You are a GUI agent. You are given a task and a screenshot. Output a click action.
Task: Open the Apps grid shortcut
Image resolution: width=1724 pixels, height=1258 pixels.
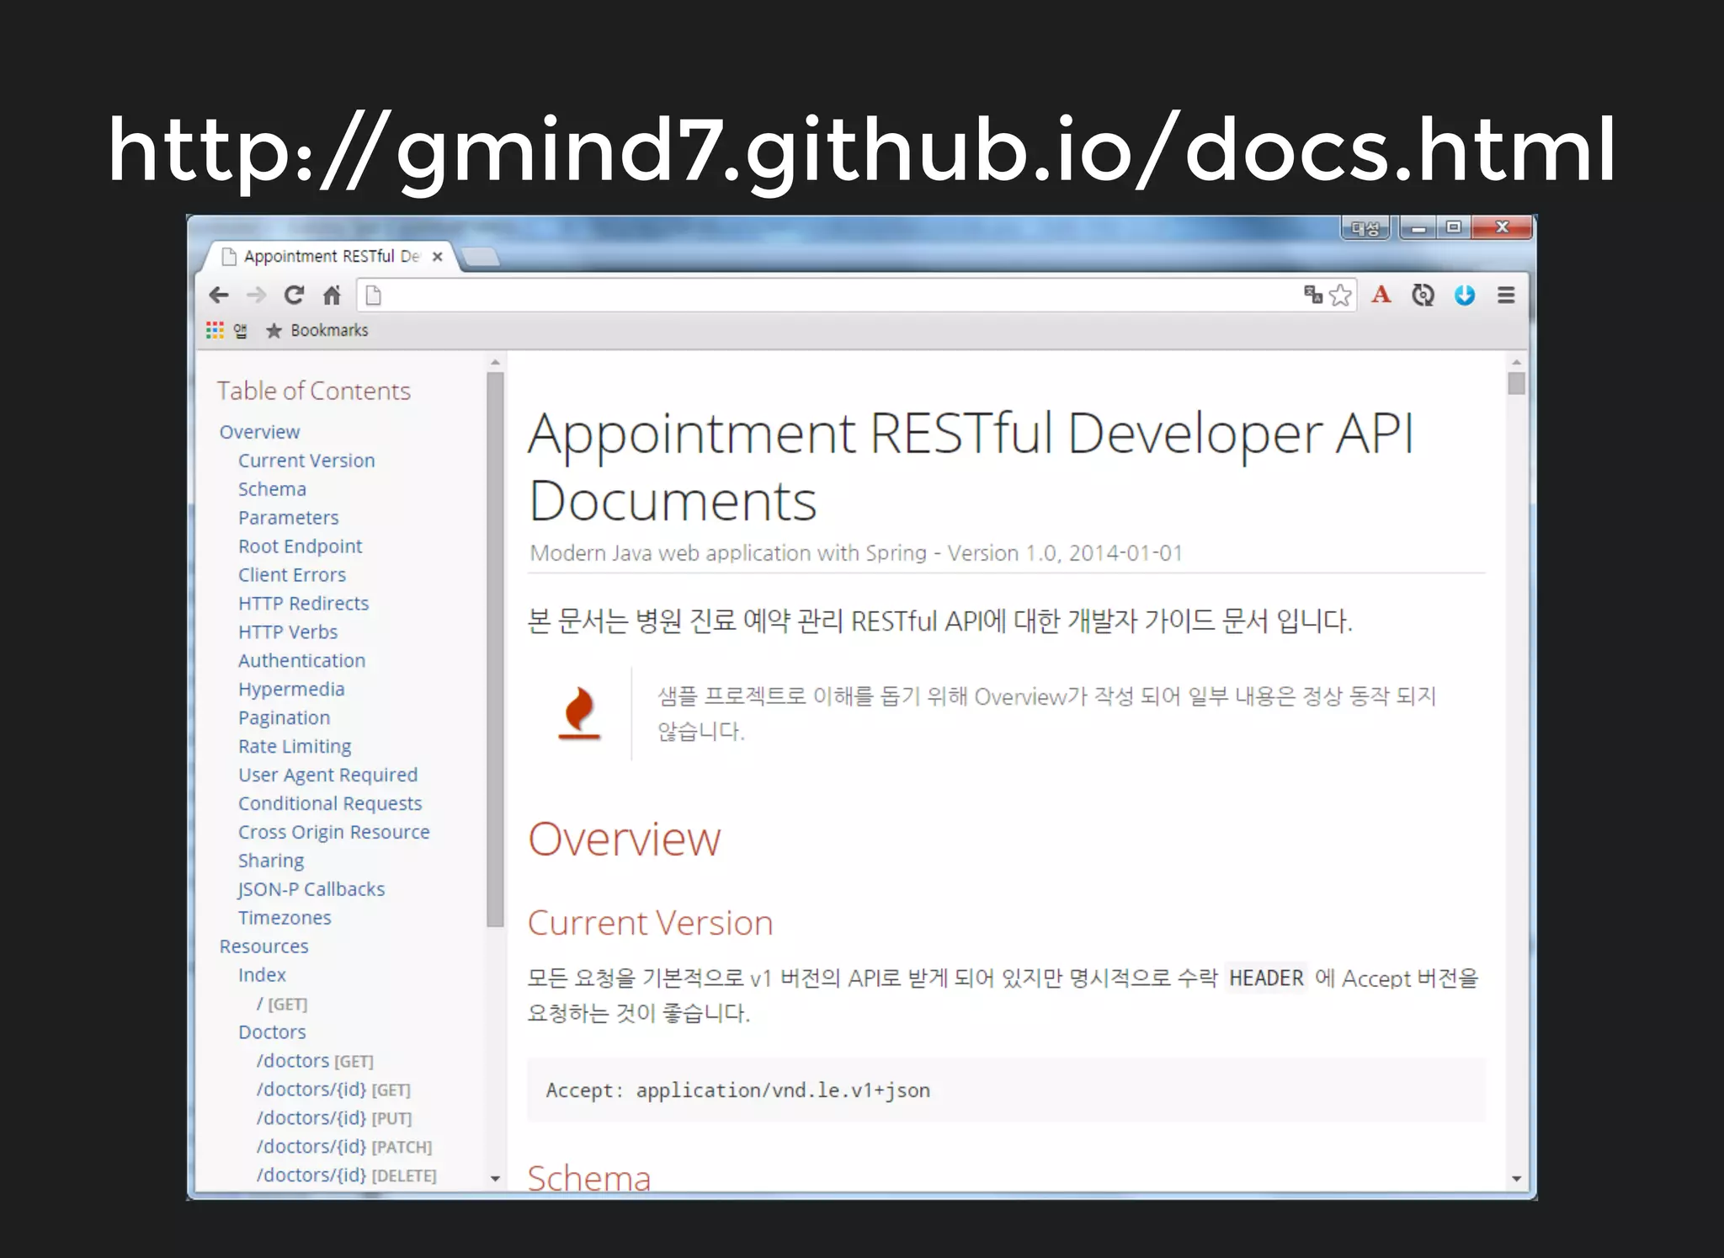pos(215,330)
